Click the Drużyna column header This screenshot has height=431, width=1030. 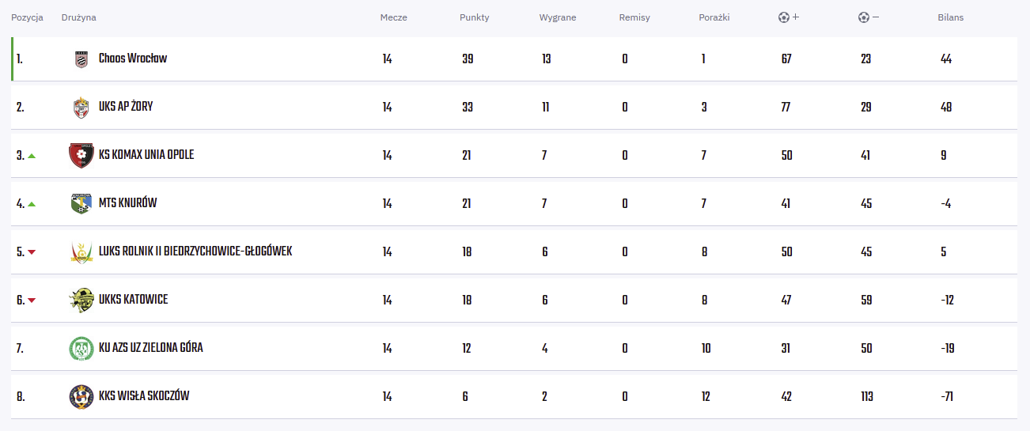[78, 17]
